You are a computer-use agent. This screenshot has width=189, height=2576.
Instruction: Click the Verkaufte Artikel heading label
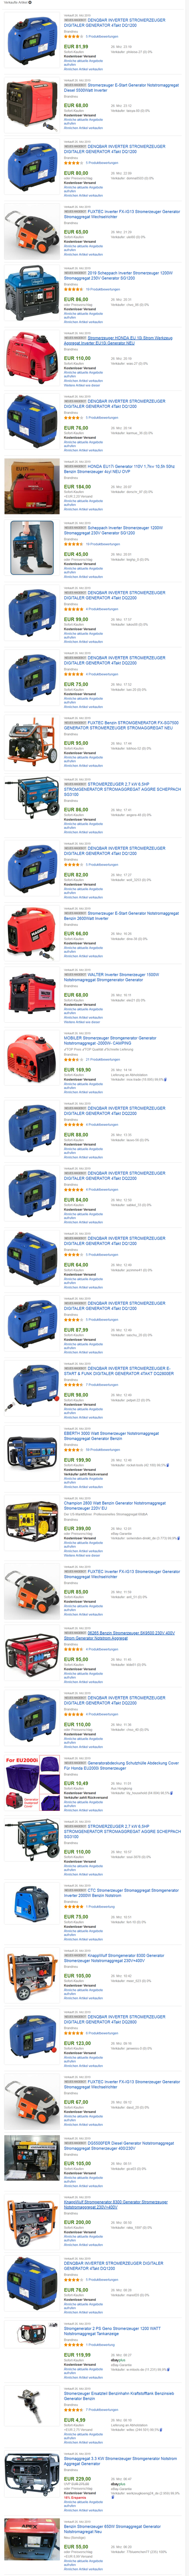tap(14, 3)
